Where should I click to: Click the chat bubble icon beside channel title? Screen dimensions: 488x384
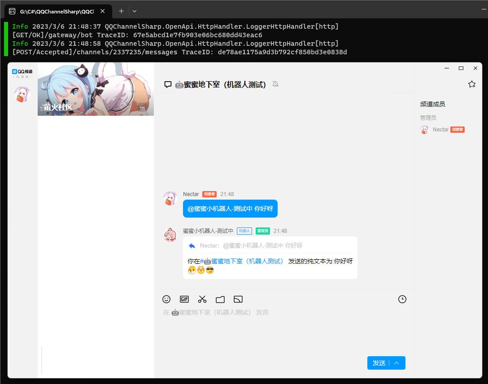(x=168, y=85)
